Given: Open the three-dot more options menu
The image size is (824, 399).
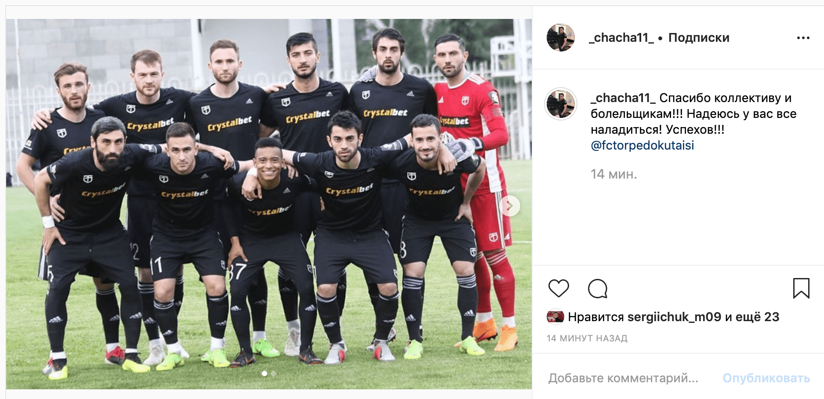Looking at the screenshot, I should coord(803,38).
